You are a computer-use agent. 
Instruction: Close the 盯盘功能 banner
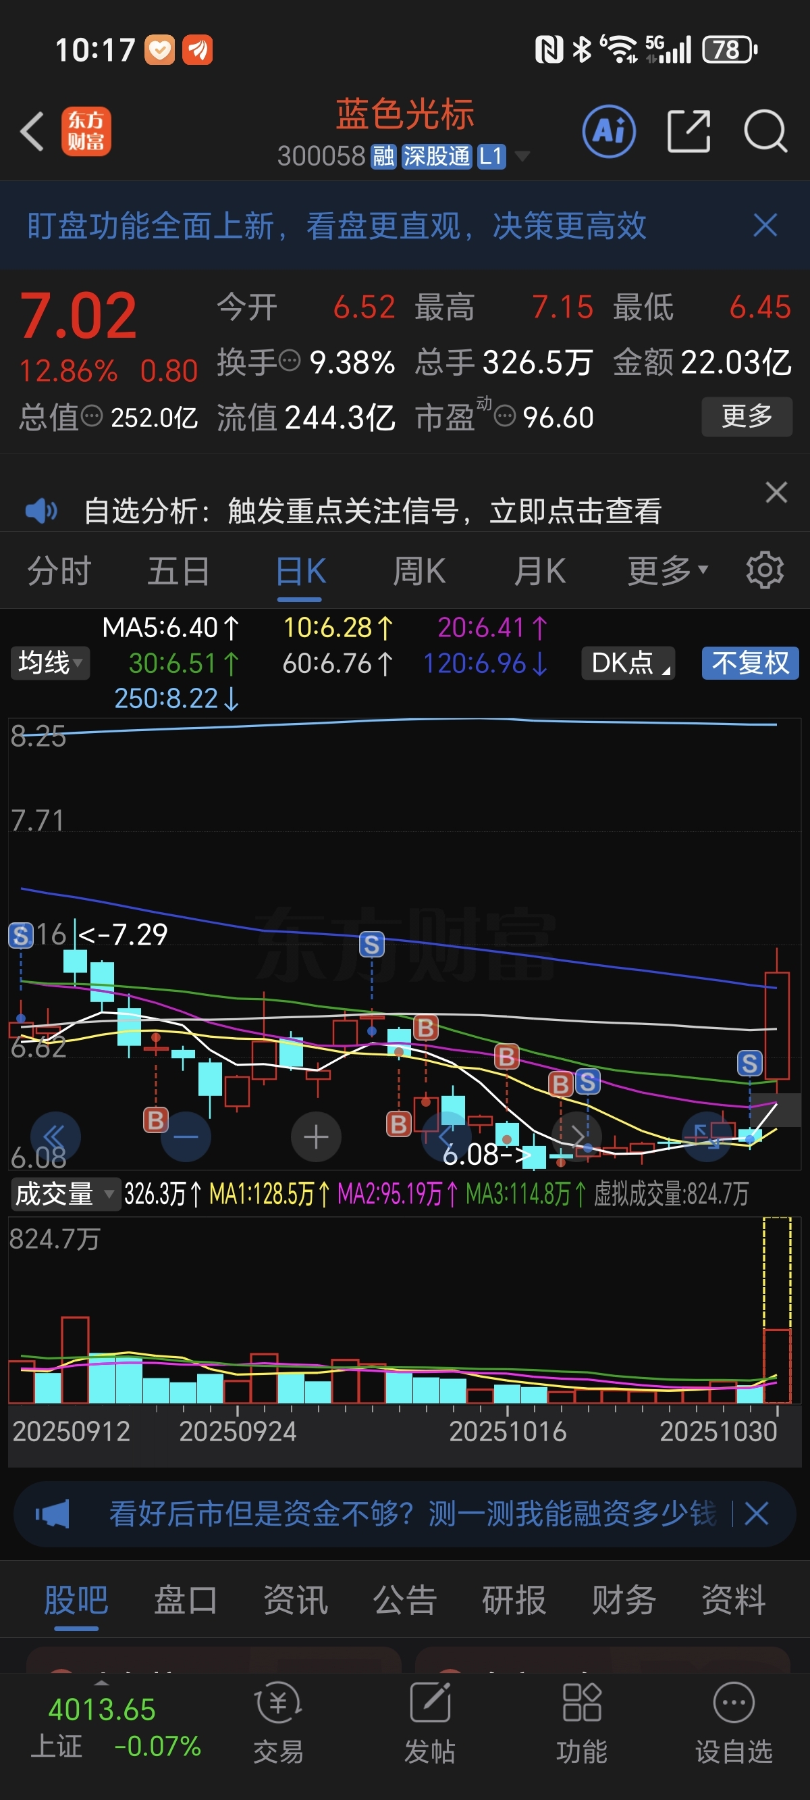[765, 225]
